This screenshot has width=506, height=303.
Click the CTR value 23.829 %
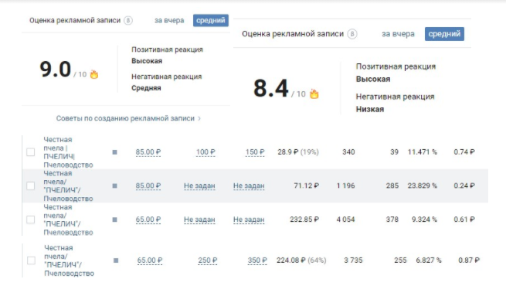(x=422, y=186)
